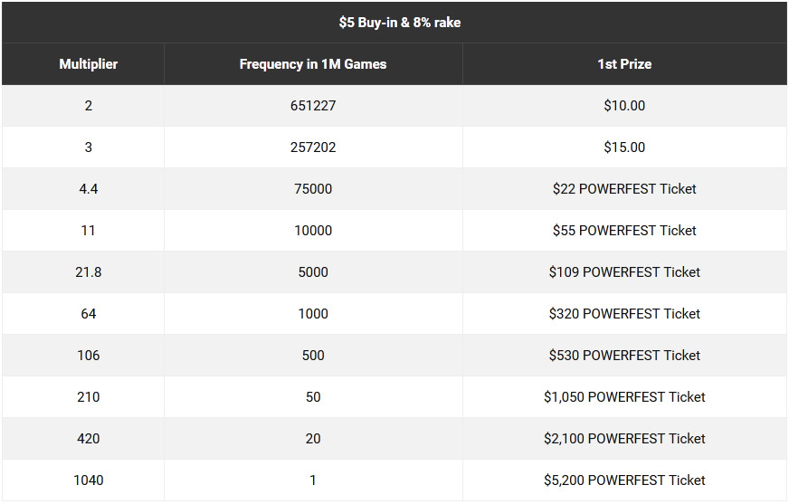Click the '$530 POWERFEST Ticket' cell
Image resolution: width=789 pixels, height=504 pixels.
point(624,356)
